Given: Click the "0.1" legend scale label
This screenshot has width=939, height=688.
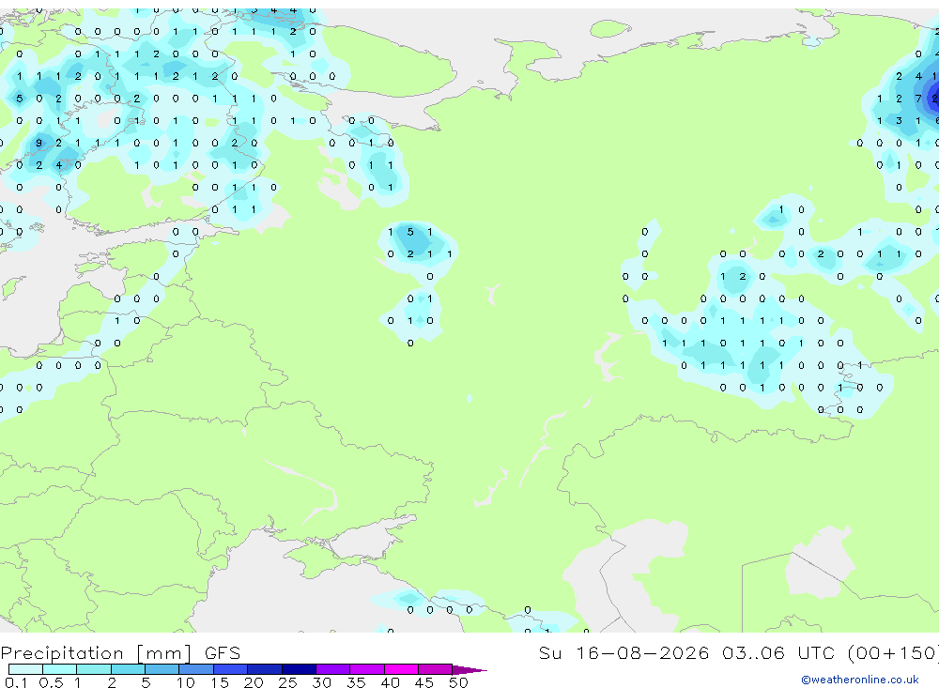Looking at the screenshot, I should point(16,682).
